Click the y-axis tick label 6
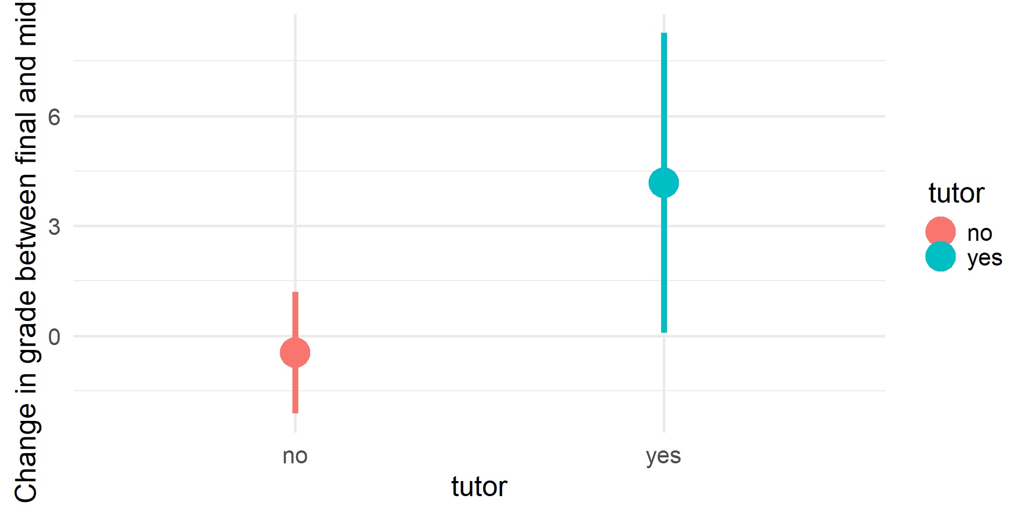Viewport: 1032px width, 516px height. pos(54,117)
